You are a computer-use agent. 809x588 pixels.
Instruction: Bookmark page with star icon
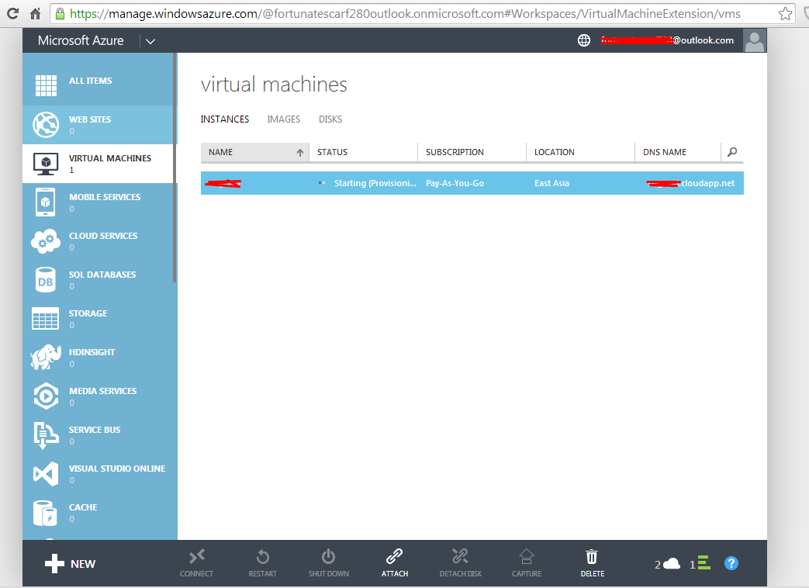(x=785, y=13)
